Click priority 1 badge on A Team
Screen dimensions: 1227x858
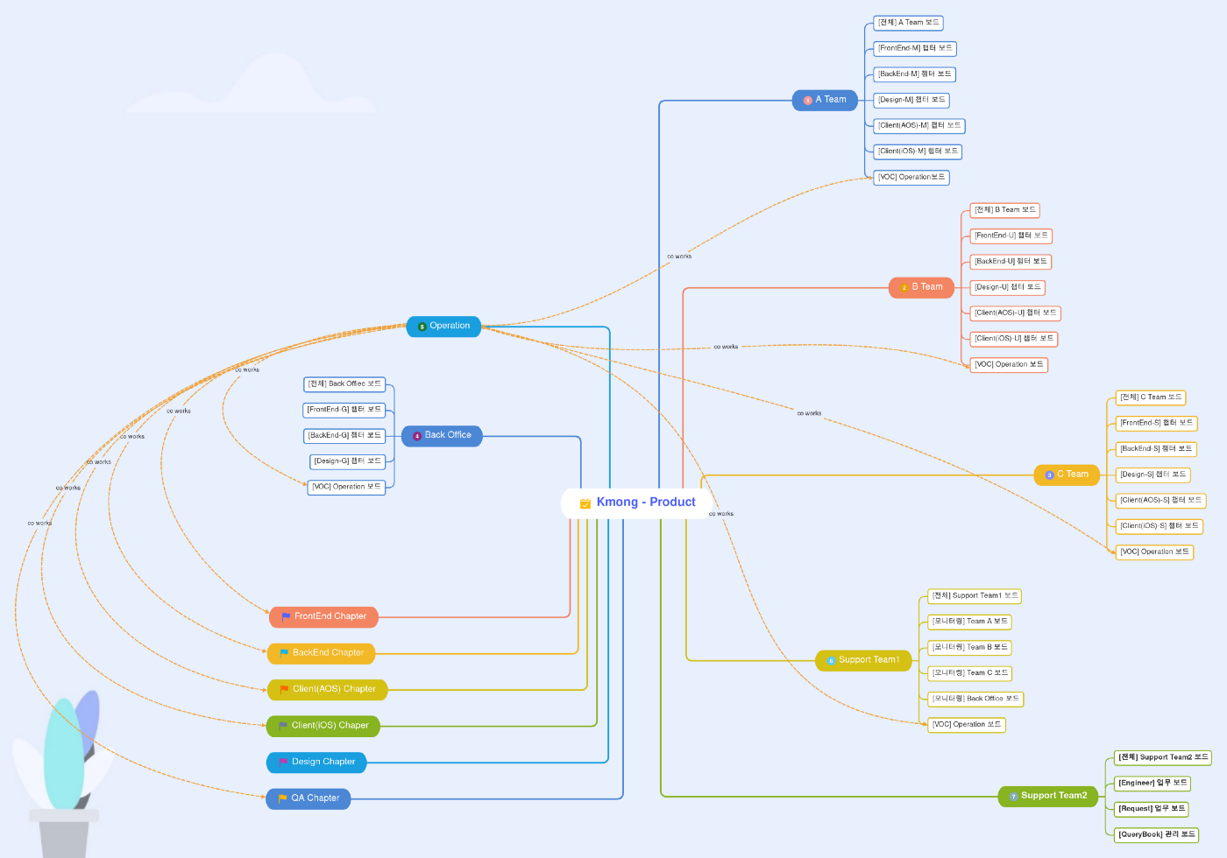coord(808,101)
